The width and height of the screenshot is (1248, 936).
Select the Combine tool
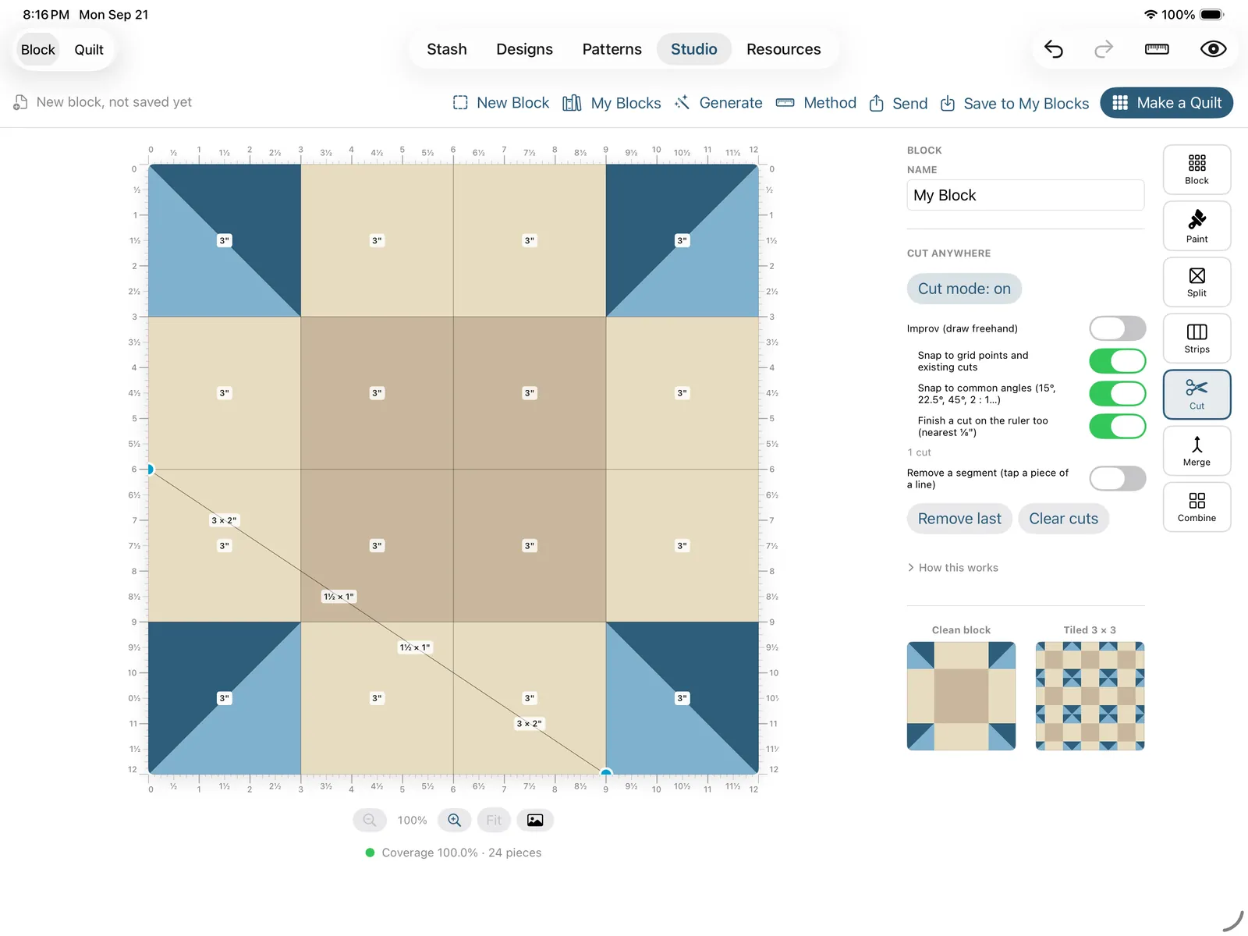pyautogui.click(x=1197, y=507)
